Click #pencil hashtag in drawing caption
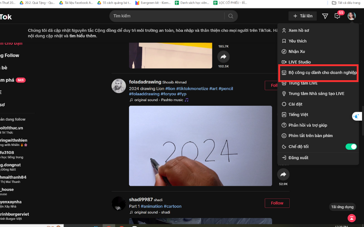 (x=226, y=89)
